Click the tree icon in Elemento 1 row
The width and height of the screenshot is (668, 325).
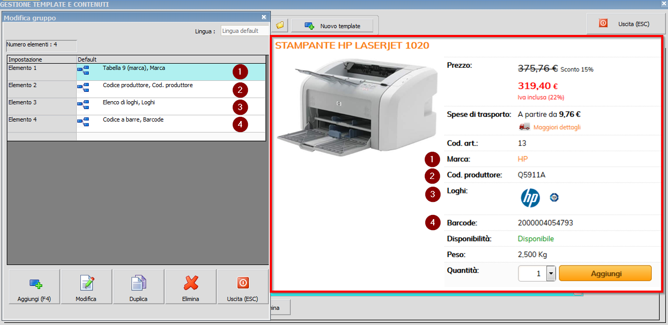tap(83, 70)
